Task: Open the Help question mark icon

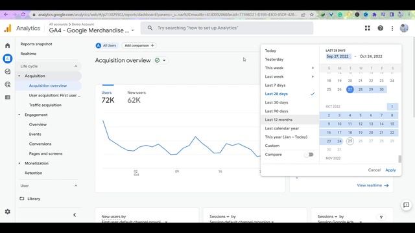Action: [x=381, y=28]
